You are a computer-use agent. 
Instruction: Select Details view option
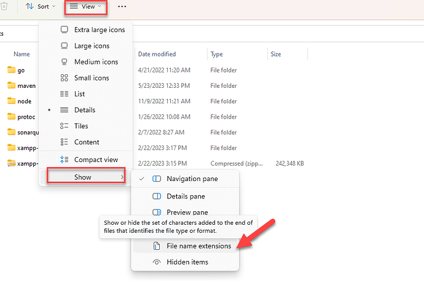86,110
